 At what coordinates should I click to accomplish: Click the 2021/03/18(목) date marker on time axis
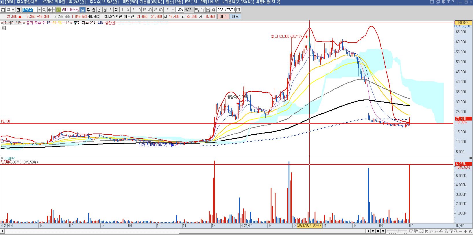tap(309, 225)
